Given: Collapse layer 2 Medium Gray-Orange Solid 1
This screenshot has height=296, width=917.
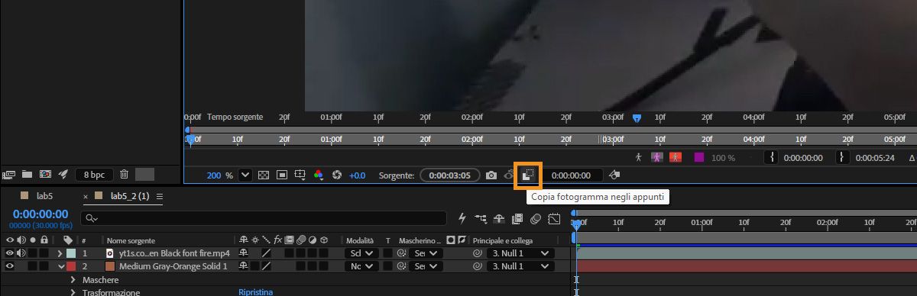Looking at the screenshot, I should (61, 266).
